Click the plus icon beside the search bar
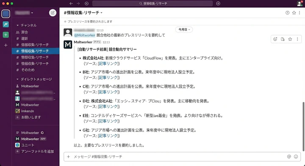 coord(218,3)
